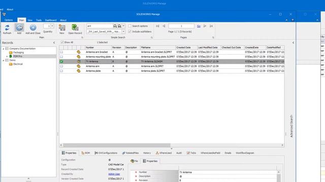The height and width of the screenshot is (182, 325).
Task: Jump to first page of records
Action: (157, 26)
